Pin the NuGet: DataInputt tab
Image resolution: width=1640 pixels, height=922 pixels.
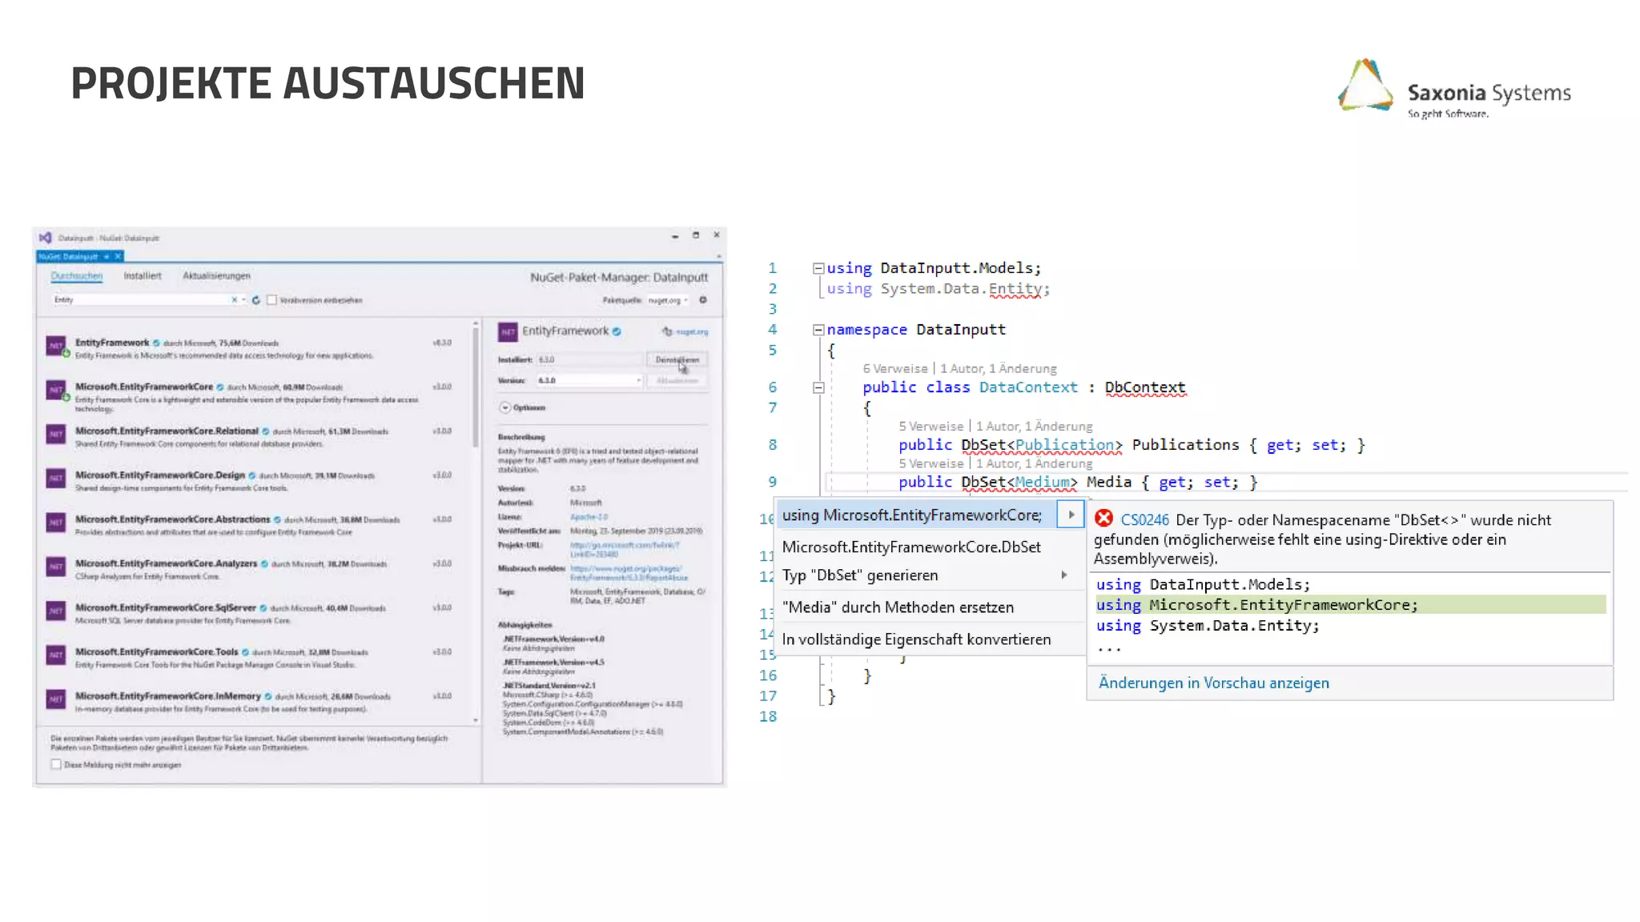[x=107, y=256]
